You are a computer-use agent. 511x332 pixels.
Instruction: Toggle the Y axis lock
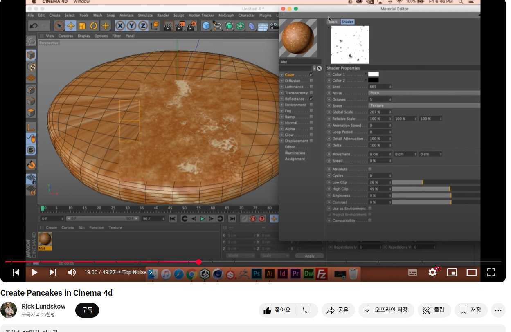click(x=131, y=26)
